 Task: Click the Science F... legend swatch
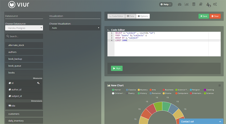176,90
